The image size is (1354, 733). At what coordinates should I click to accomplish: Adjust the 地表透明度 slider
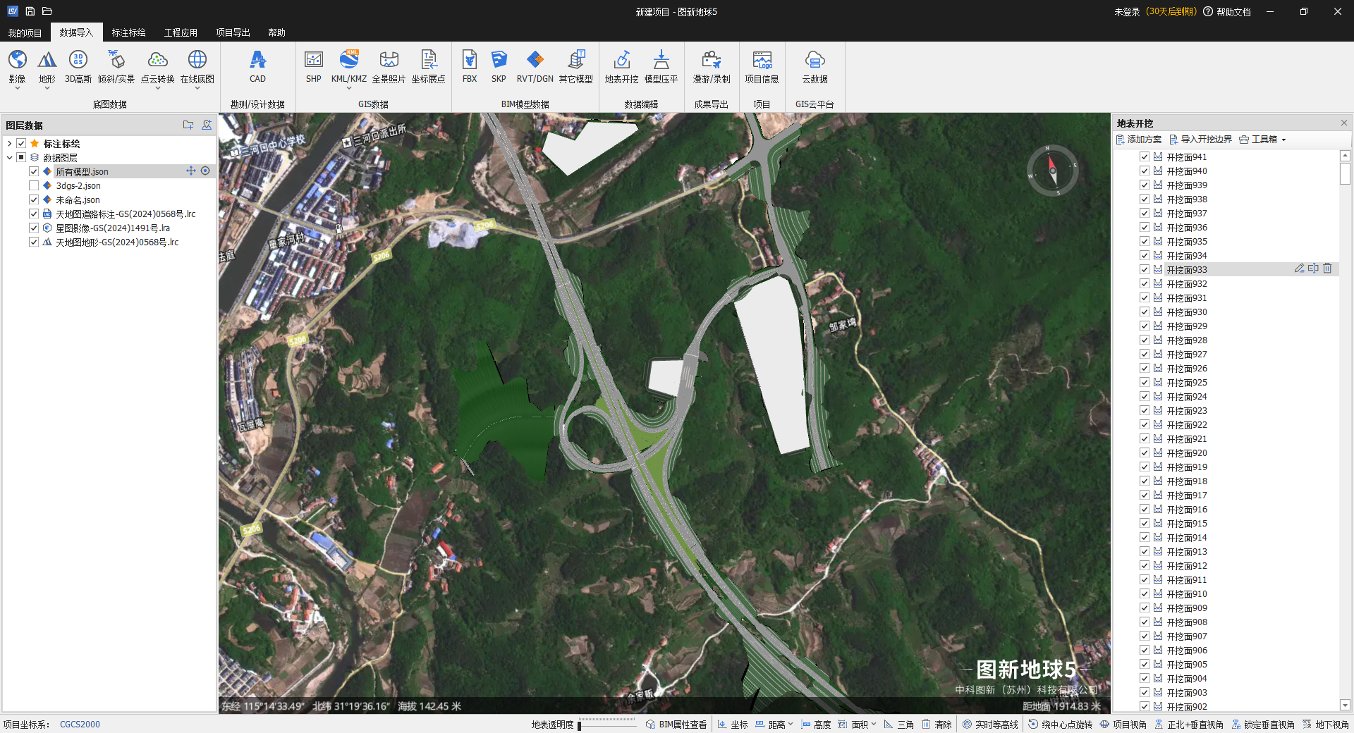[x=580, y=725]
